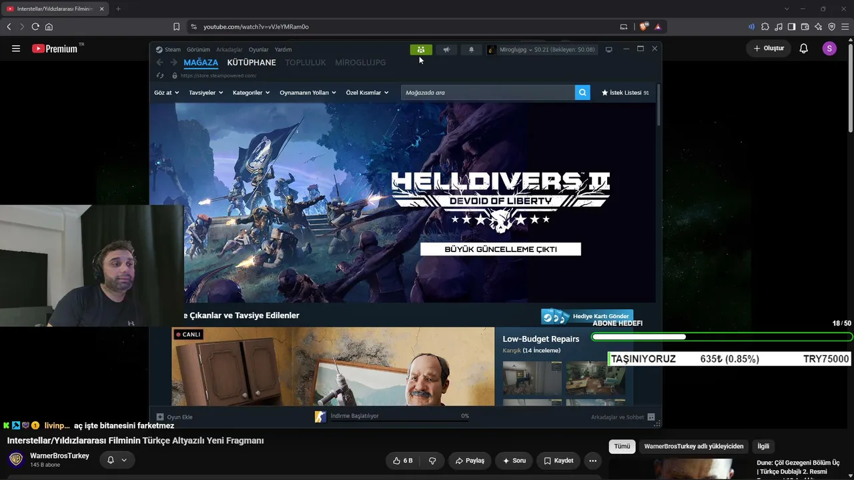Like the video with 6 B likes
The width and height of the screenshot is (854, 480).
pyautogui.click(x=403, y=461)
